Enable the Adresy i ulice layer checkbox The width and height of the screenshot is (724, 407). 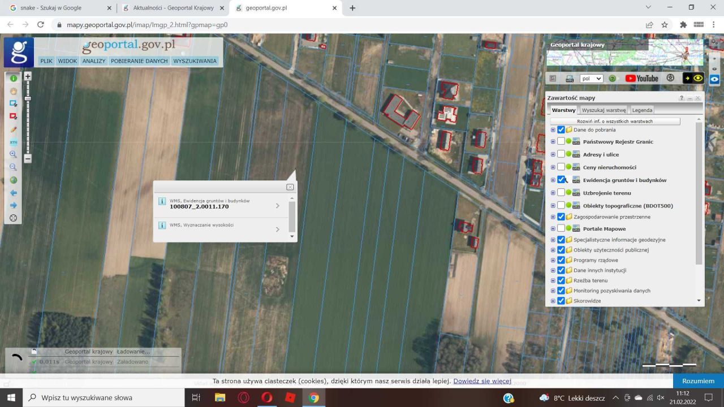(x=561, y=154)
